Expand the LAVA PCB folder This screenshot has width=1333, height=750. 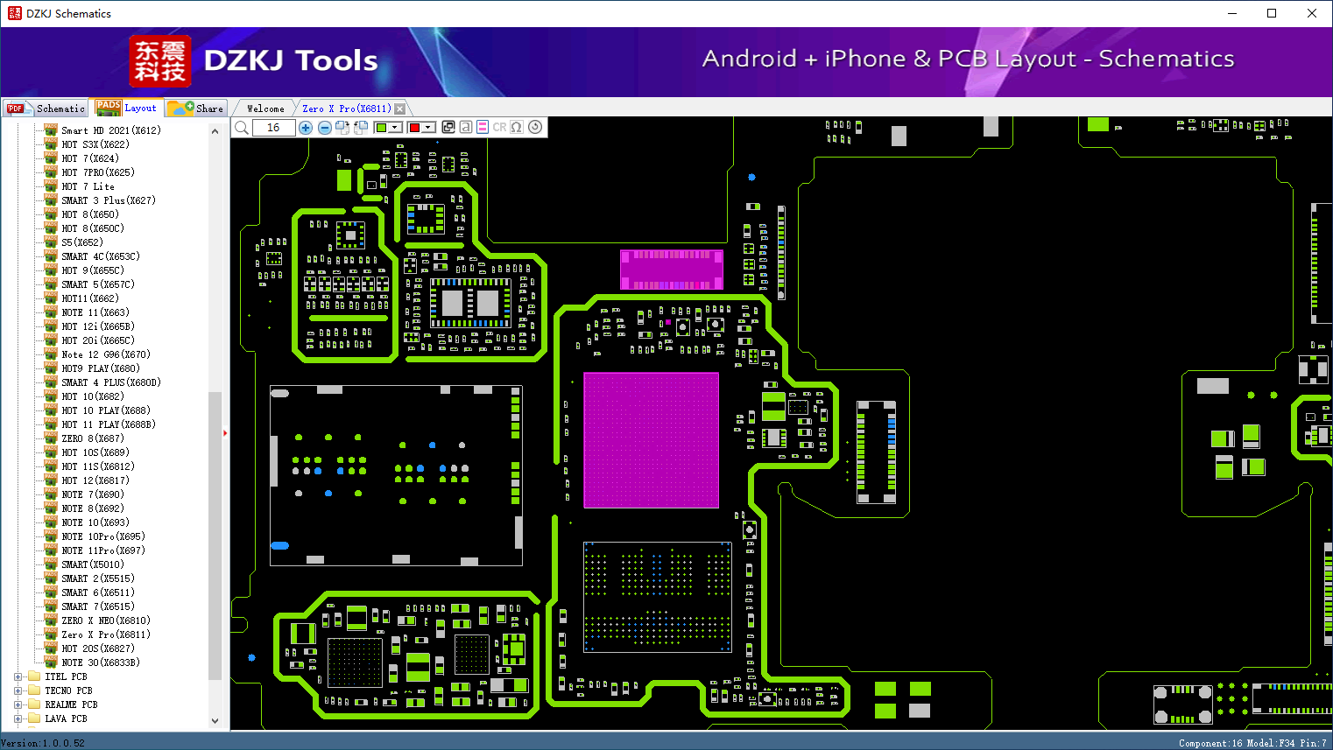tap(18, 718)
